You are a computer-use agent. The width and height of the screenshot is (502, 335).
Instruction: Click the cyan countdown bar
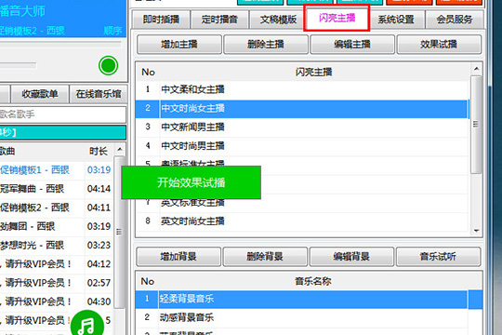[63, 132]
